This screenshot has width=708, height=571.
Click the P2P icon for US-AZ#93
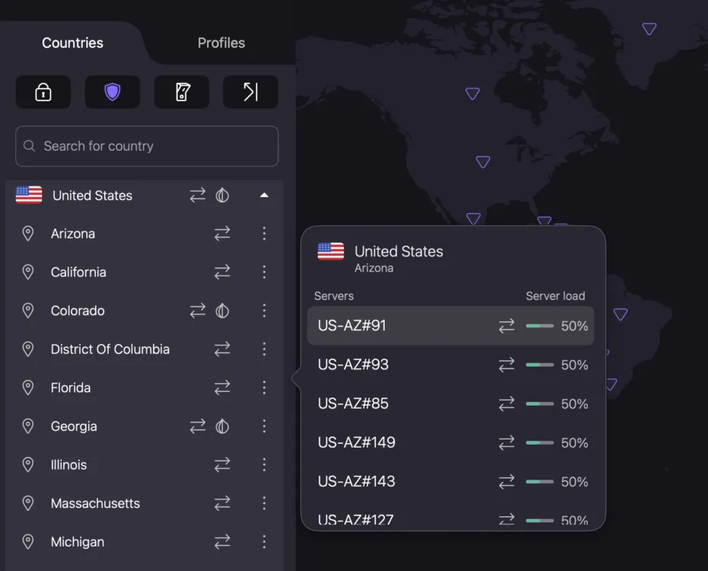[x=506, y=365]
